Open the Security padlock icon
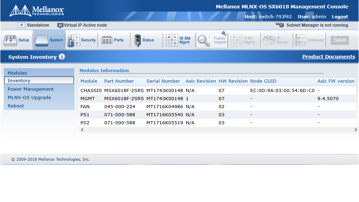 coord(74,41)
